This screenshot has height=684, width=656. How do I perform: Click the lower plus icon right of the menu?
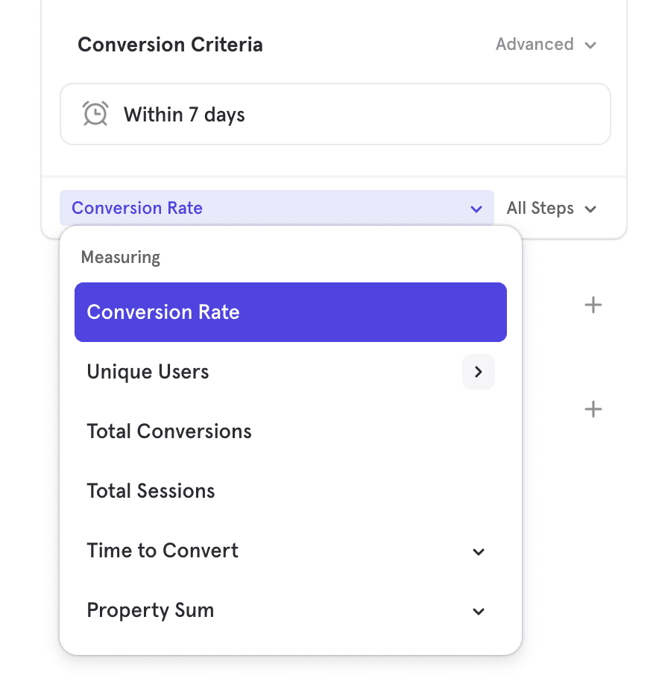593,409
